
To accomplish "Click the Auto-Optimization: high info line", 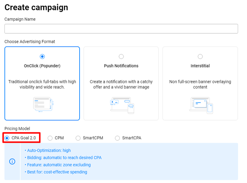I will tap(49, 150).
